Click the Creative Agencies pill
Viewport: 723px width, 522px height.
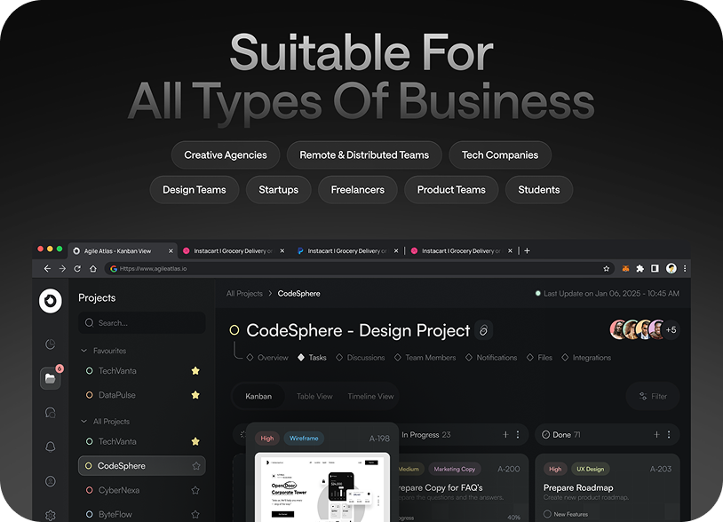point(226,154)
